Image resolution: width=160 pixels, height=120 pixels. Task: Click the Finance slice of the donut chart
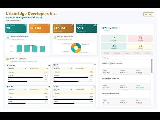(x=78, y=51)
